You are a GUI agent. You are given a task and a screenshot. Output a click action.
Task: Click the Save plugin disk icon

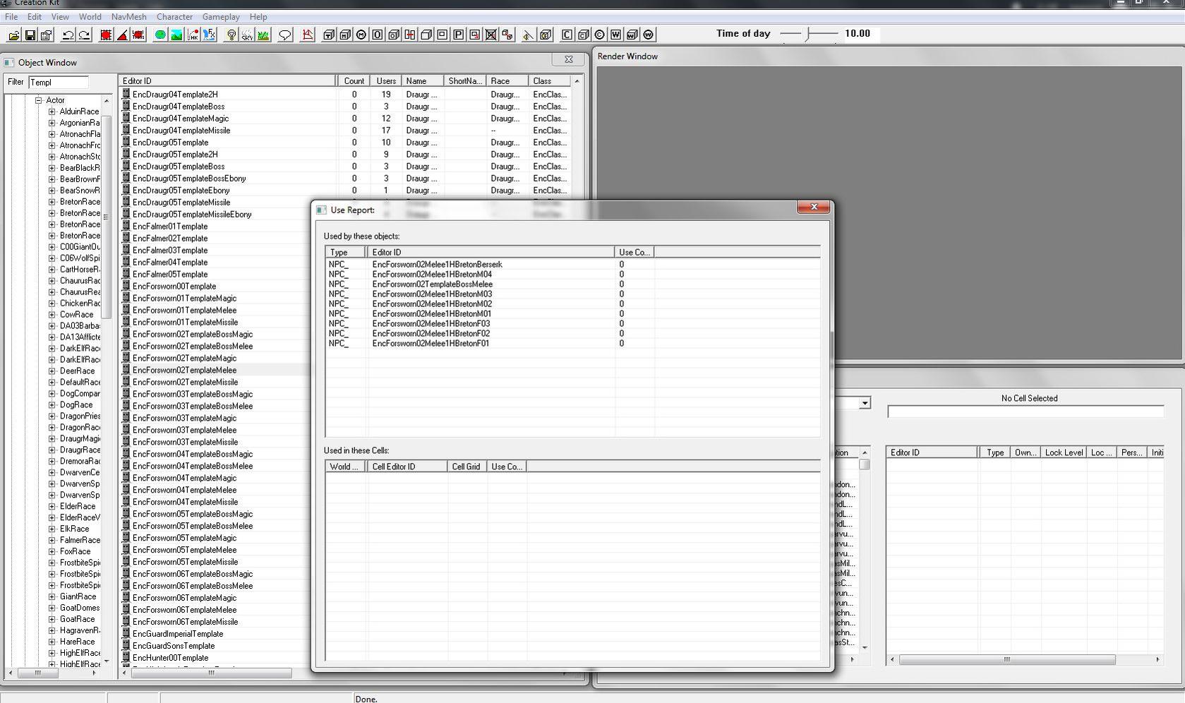(x=30, y=35)
